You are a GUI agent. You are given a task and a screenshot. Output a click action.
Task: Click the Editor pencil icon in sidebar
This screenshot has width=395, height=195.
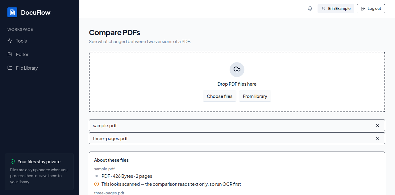tap(10, 54)
